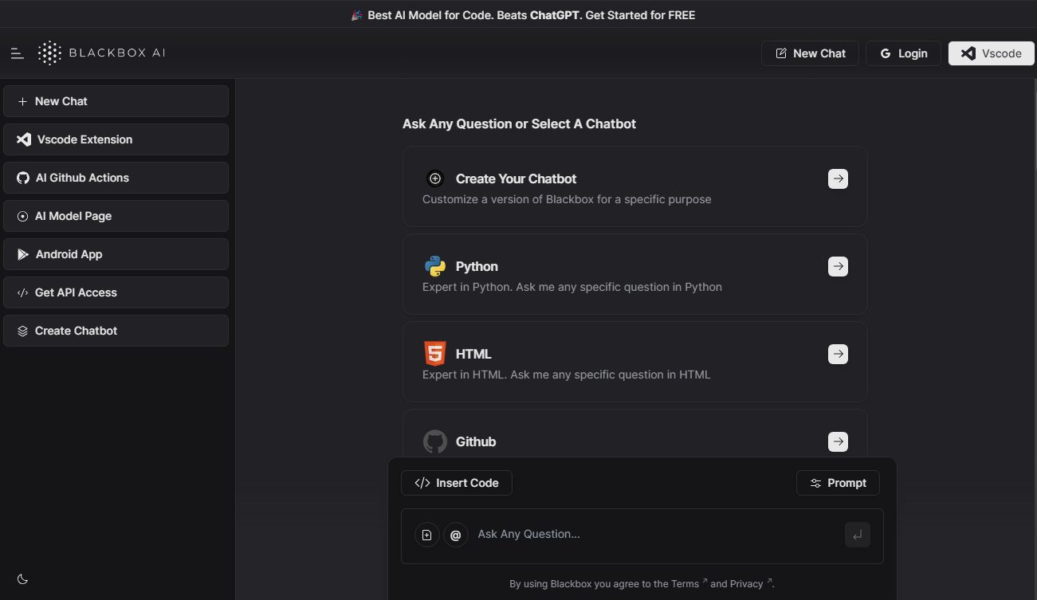This screenshot has width=1037, height=600.
Task: Open the Prompt settings button
Action: [838, 483]
